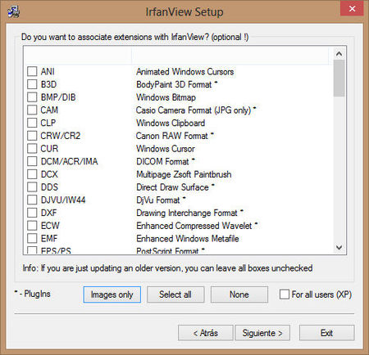Close the IrfanView Setup window
This screenshot has width=369, height=355.
coord(352,9)
